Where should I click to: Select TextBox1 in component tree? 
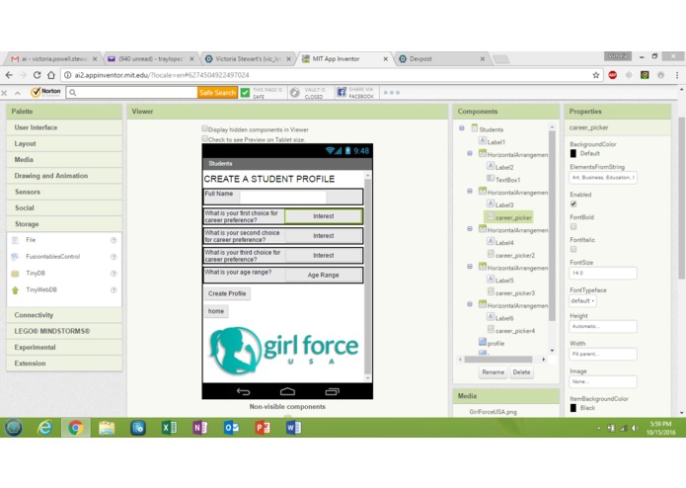(x=507, y=180)
